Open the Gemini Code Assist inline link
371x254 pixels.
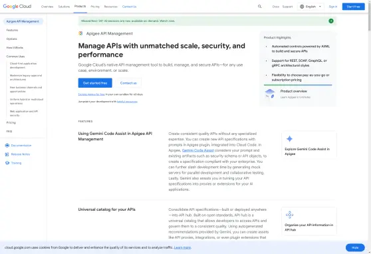(x=198, y=150)
